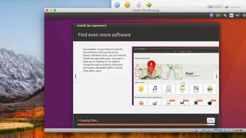Click the battery indicator in Ubuntu's panel
Image resolution: width=246 pixels, height=138 pixels.
[x=218, y=15]
